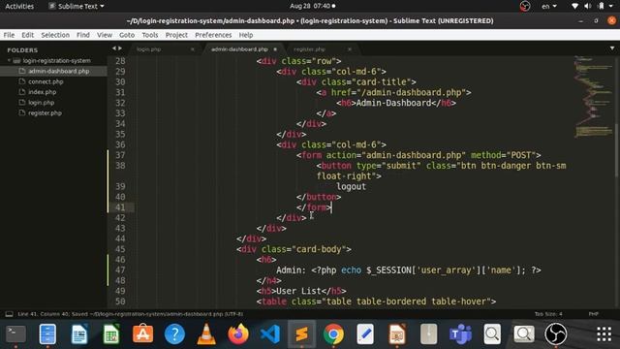Image resolution: width=620 pixels, height=349 pixels.
Task: Launch VLC media player from the dock
Action: [206, 334]
